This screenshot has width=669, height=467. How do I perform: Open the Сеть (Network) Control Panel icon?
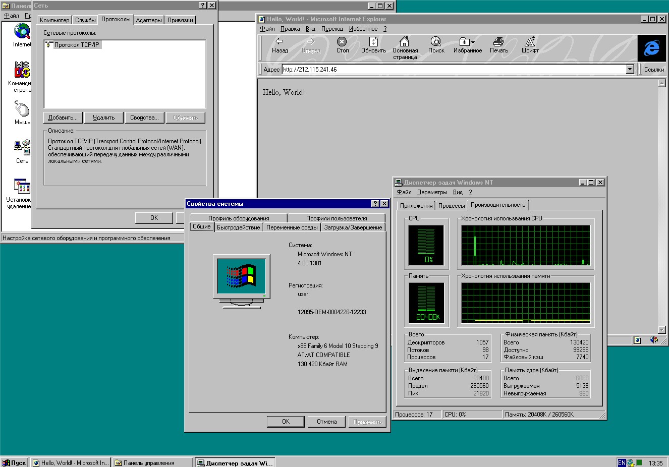tap(22, 151)
